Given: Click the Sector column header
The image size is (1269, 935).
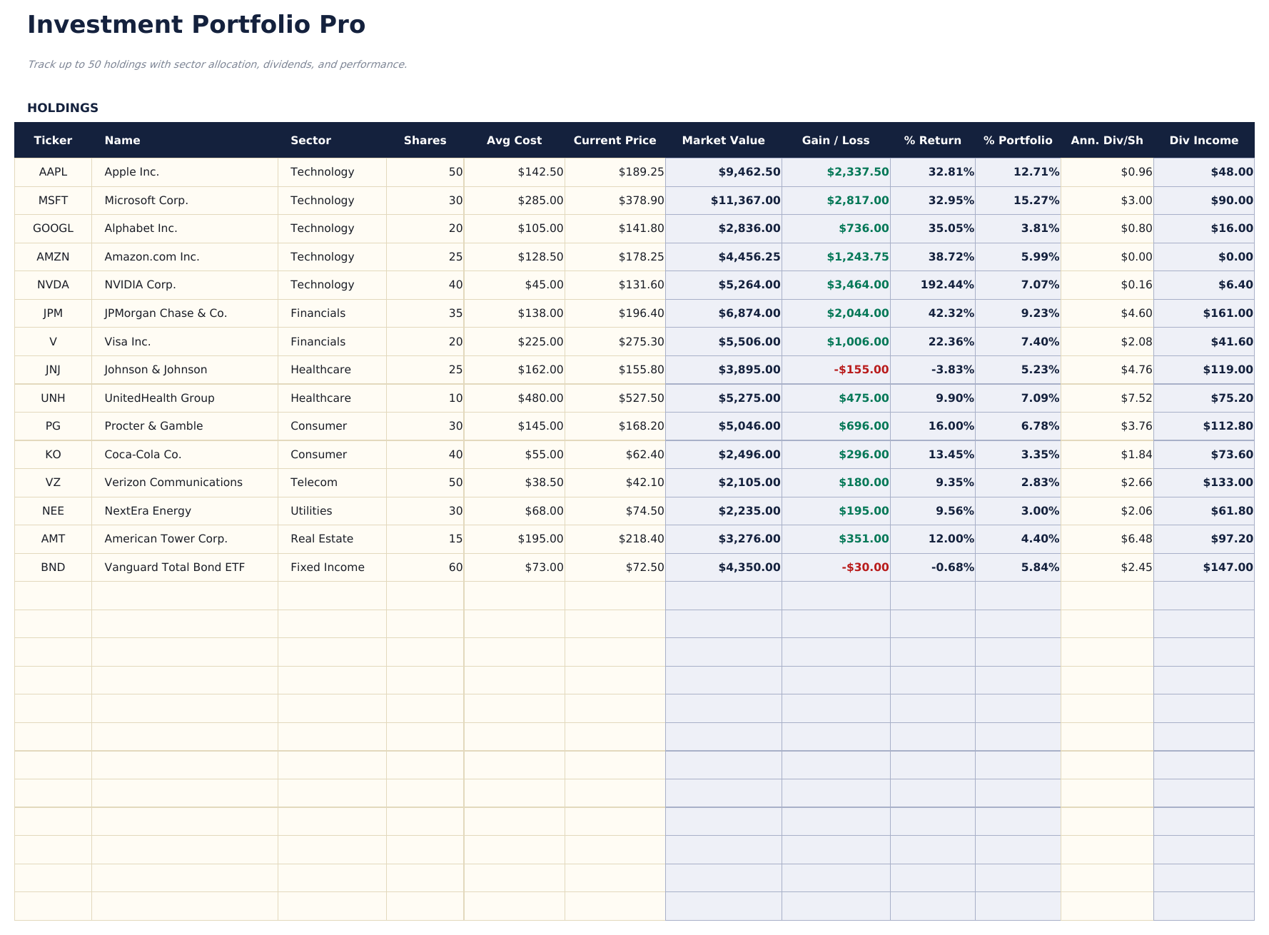Looking at the screenshot, I should pos(310,140).
